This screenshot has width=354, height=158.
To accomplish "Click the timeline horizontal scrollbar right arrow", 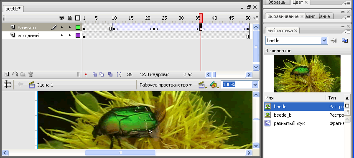I will tap(249, 74).
